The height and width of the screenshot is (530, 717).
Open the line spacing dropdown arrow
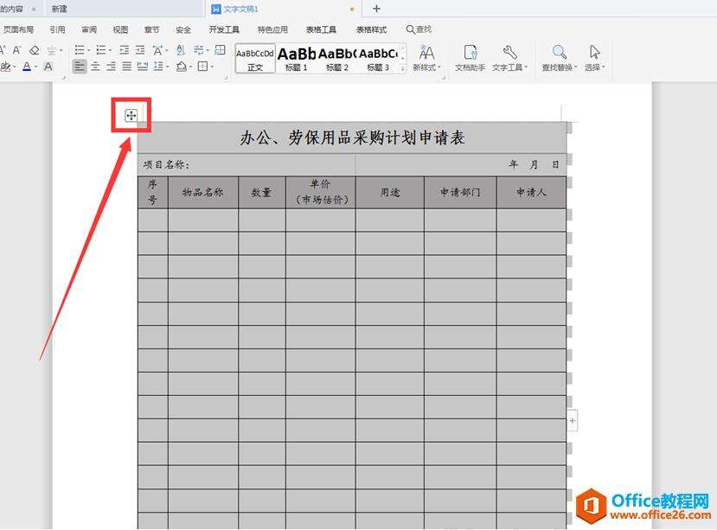(168, 67)
